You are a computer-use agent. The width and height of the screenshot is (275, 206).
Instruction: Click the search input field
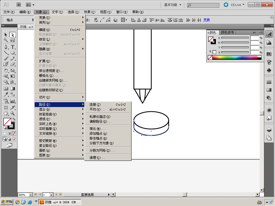(x=203, y=5)
